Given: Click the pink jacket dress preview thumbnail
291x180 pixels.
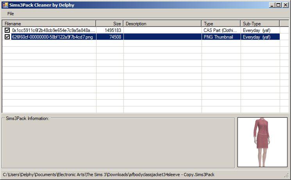Looking at the screenshot, I should coord(262,142).
